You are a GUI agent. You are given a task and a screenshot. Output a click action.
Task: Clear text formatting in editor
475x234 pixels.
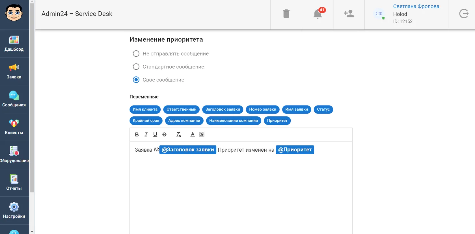pos(178,135)
